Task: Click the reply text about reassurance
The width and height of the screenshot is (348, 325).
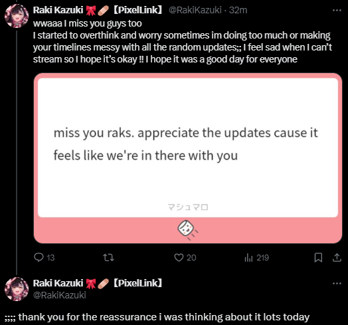Action: 157,317
